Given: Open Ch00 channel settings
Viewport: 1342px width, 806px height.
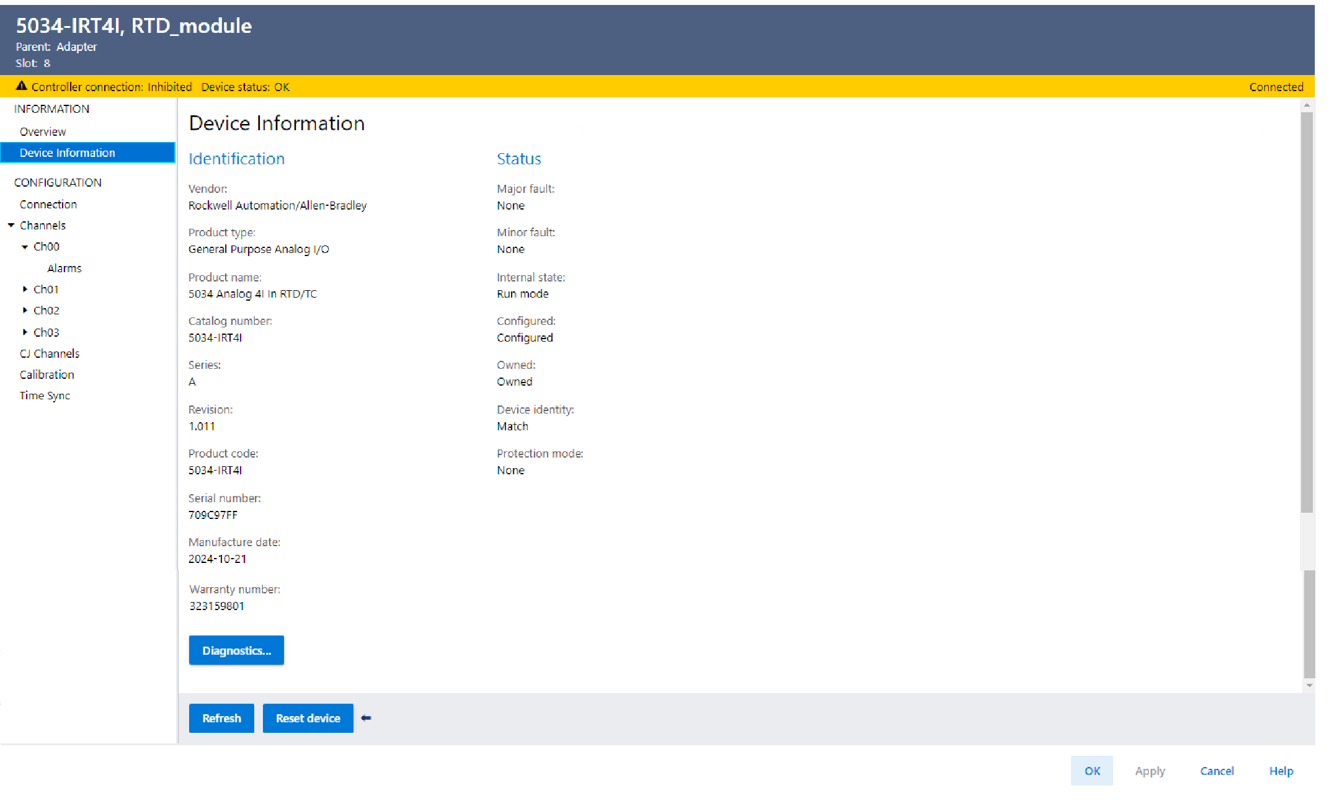Looking at the screenshot, I should [47, 246].
